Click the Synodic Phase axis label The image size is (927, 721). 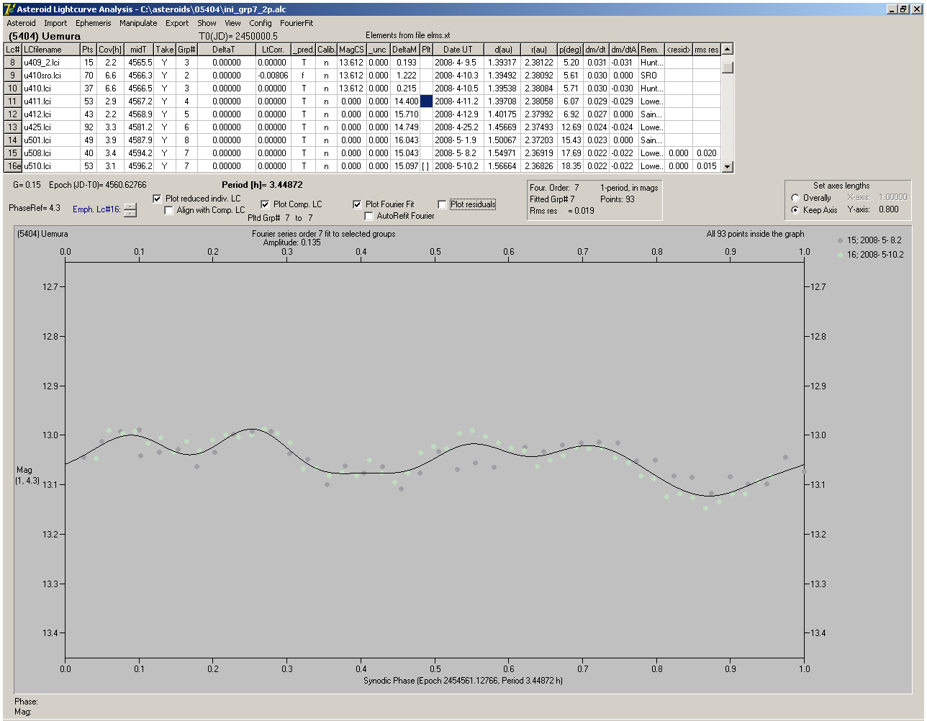click(463, 680)
